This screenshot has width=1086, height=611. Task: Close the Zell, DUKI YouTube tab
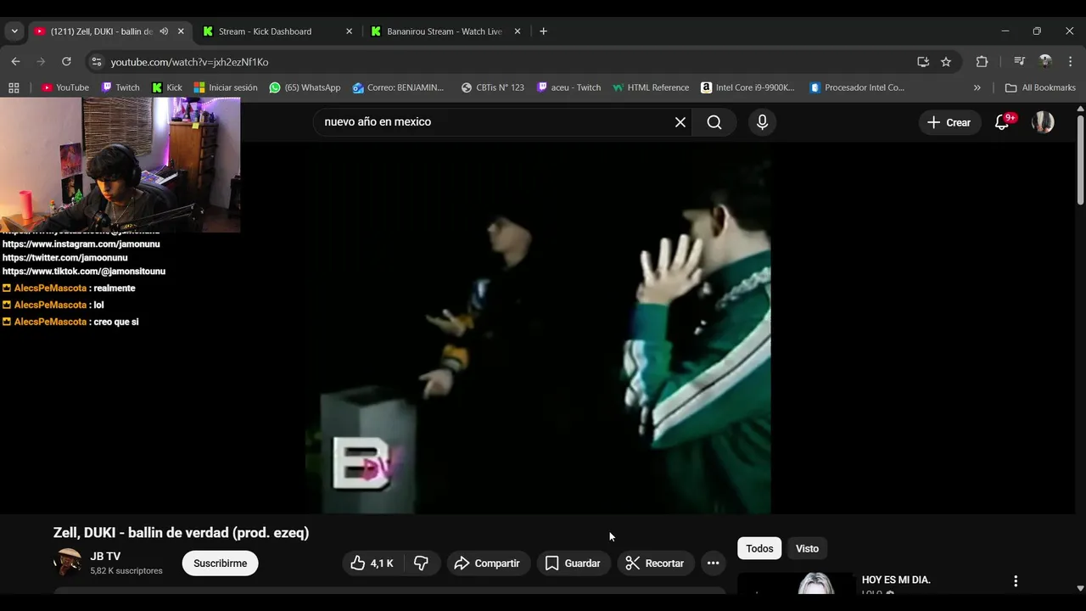[x=181, y=31]
